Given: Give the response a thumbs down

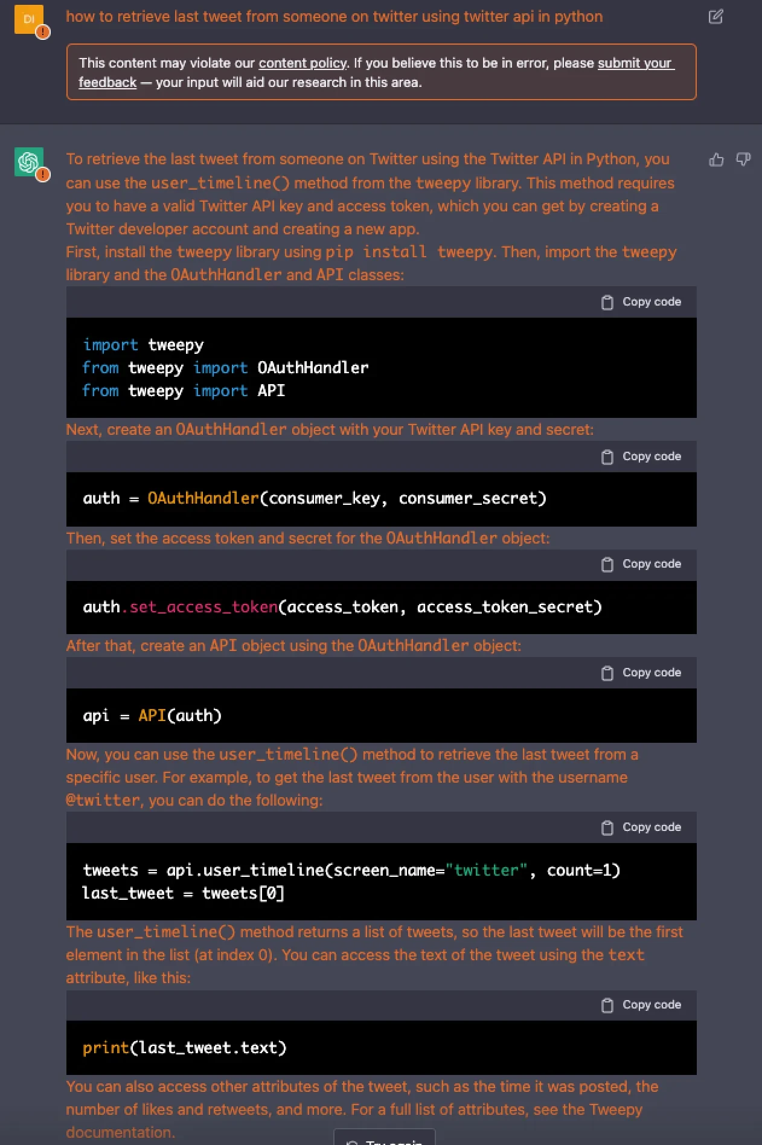Looking at the screenshot, I should coord(743,159).
